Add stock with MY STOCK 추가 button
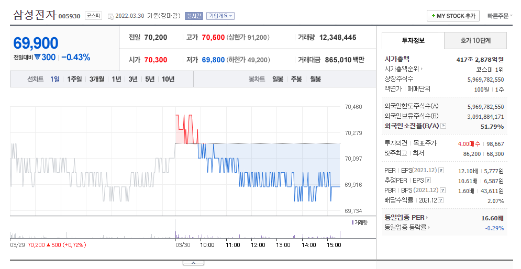 pos(453,16)
